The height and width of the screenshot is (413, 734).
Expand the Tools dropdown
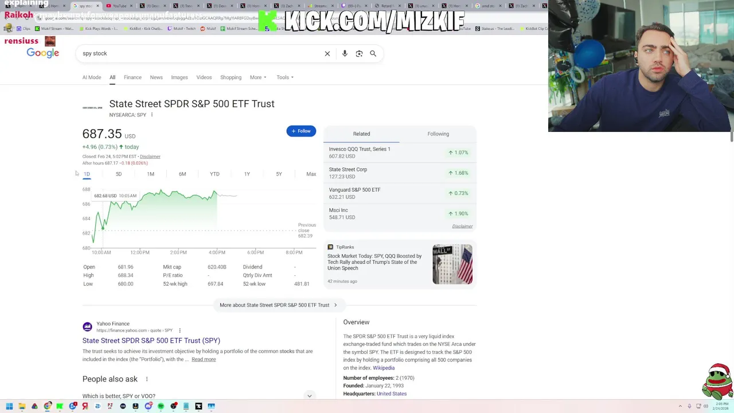click(285, 77)
